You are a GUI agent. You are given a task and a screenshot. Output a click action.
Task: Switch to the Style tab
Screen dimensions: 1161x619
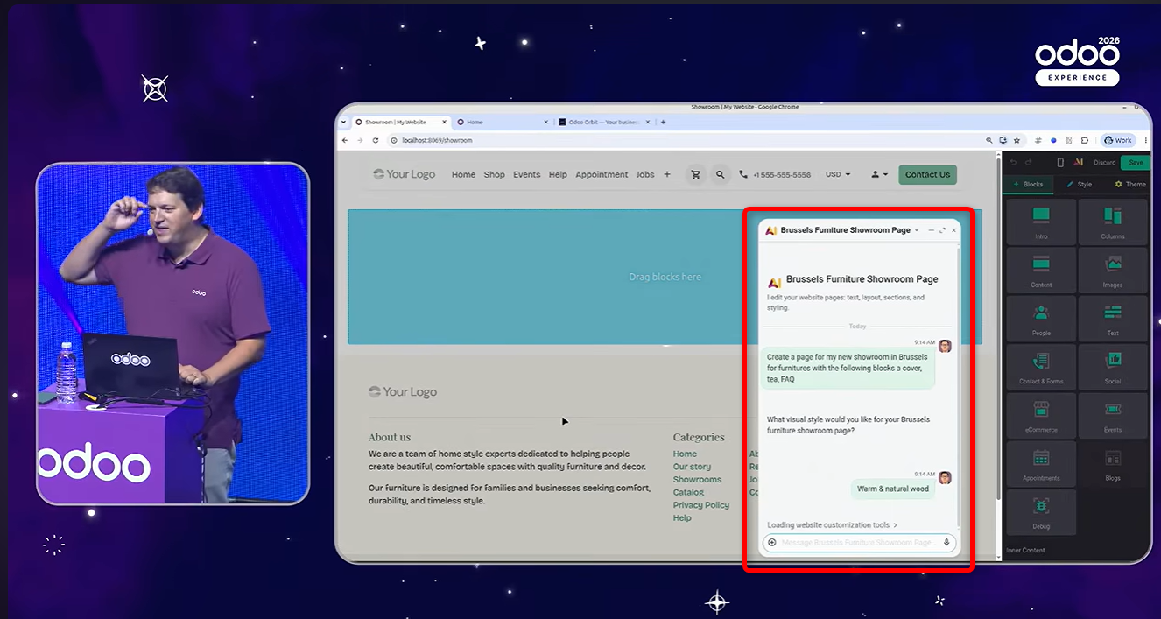tap(1079, 185)
